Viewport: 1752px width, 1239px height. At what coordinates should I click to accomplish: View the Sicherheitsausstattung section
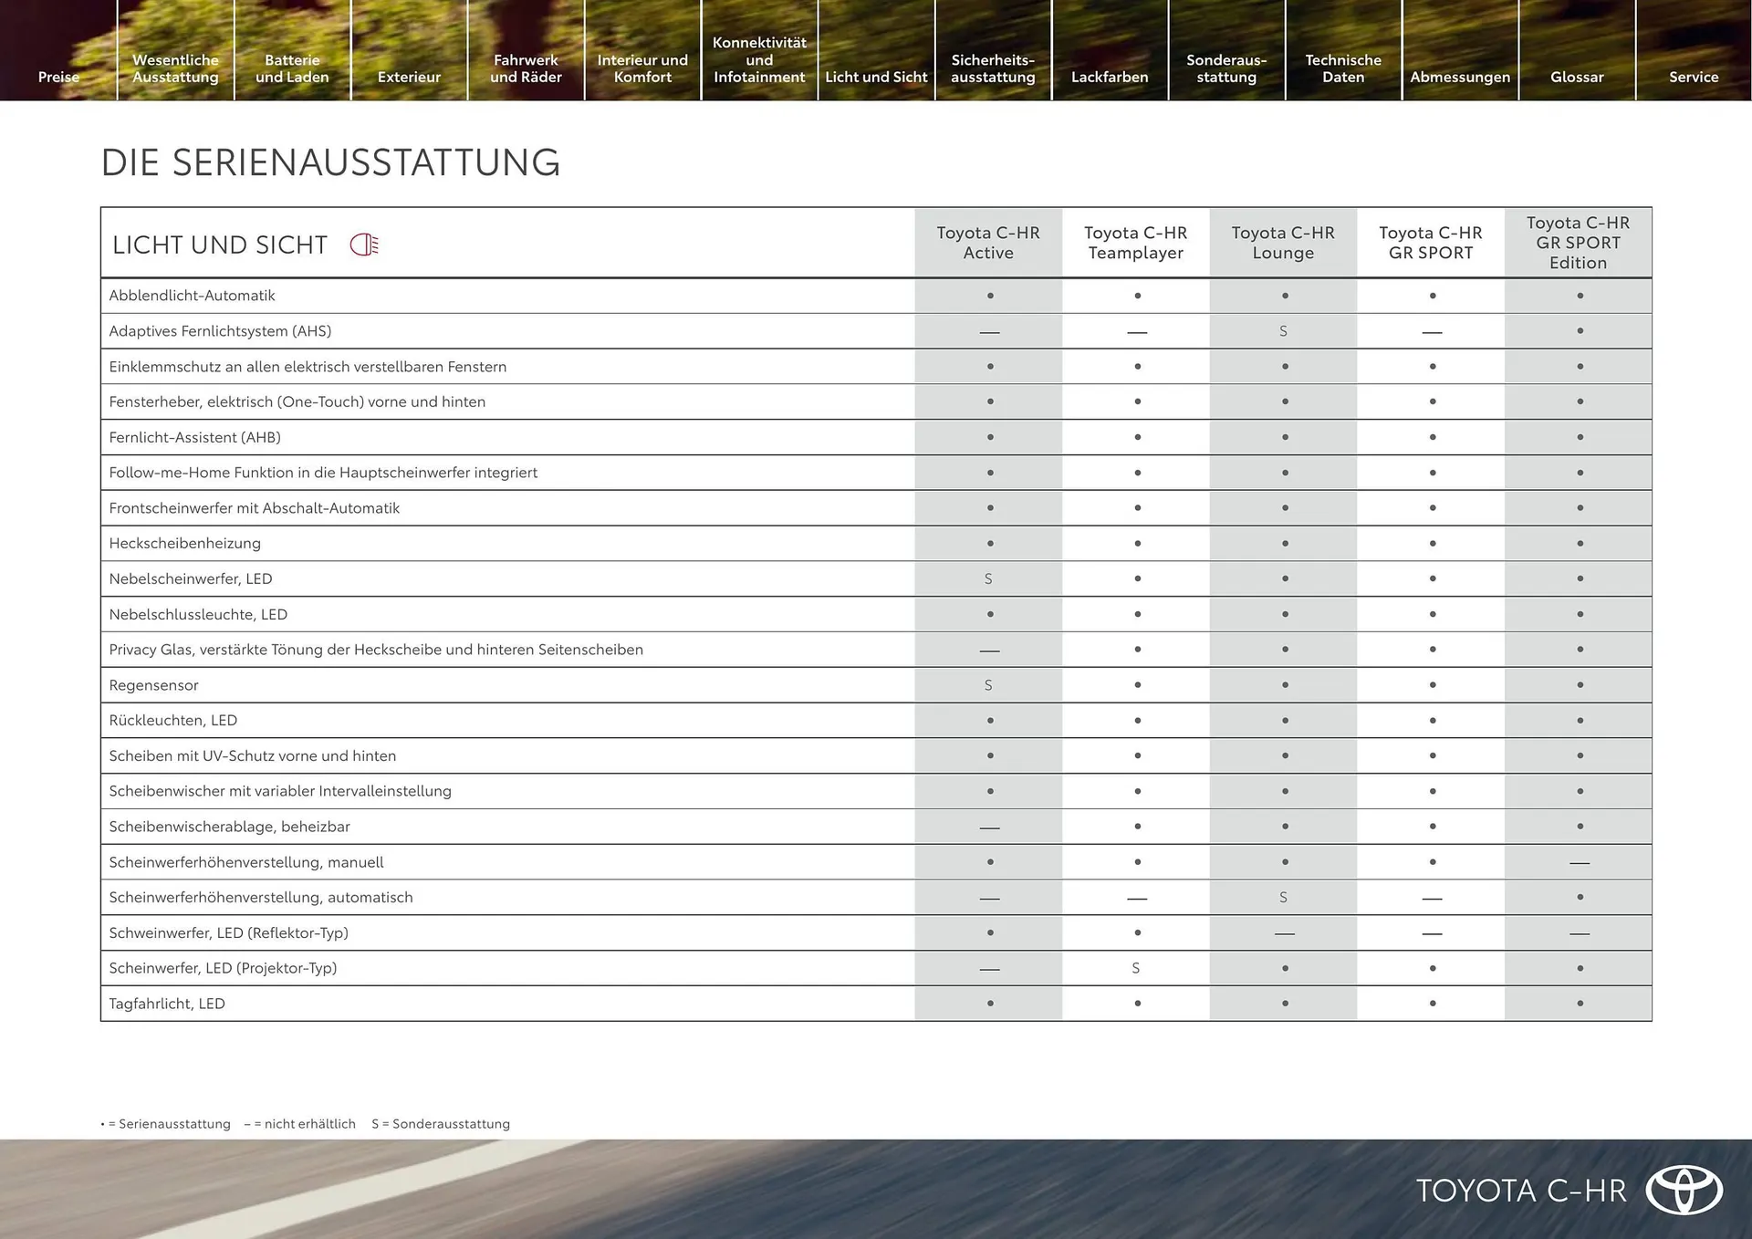click(993, 68)
